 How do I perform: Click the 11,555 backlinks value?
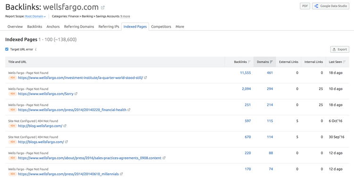click(245, 73)
